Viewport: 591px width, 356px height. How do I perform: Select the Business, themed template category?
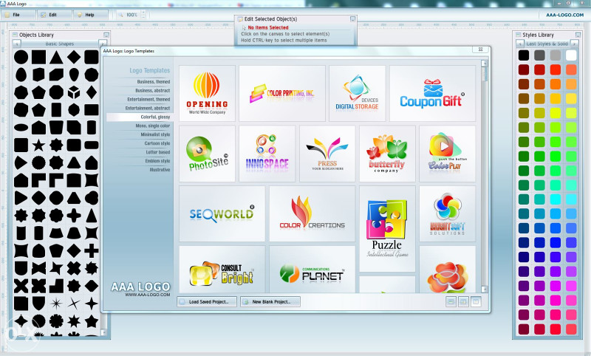click(154, 82)
